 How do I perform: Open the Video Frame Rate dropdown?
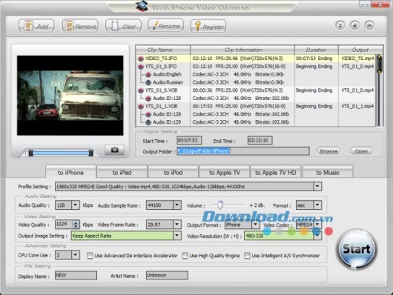[x=177, y=225]
